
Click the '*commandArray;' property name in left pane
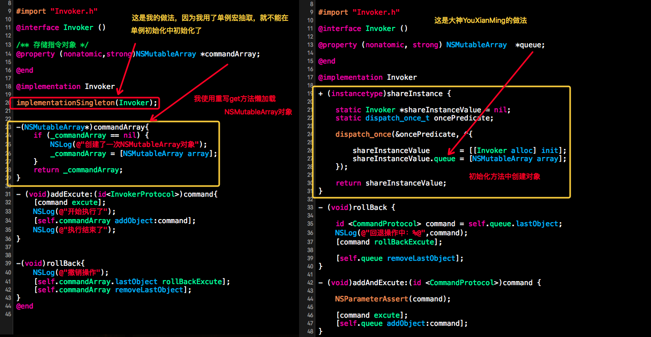(x=230, y=54)
